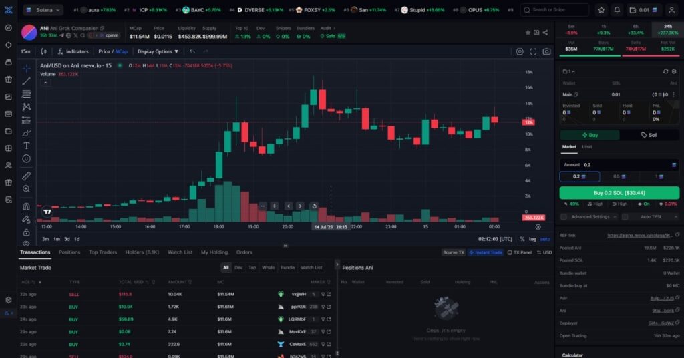
Task: Select the Text annotation tool
Action: tap(26, 146)
